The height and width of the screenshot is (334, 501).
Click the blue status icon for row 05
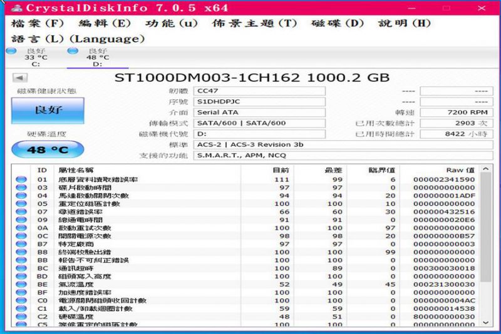click(x=21, y=203)
